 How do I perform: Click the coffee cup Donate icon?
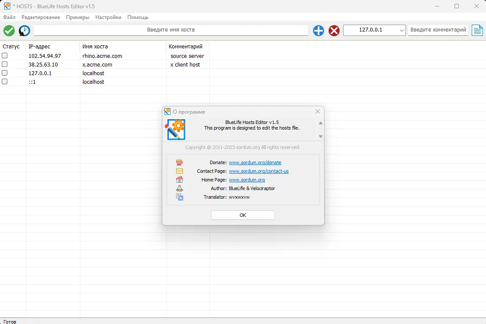click(179, 162)
